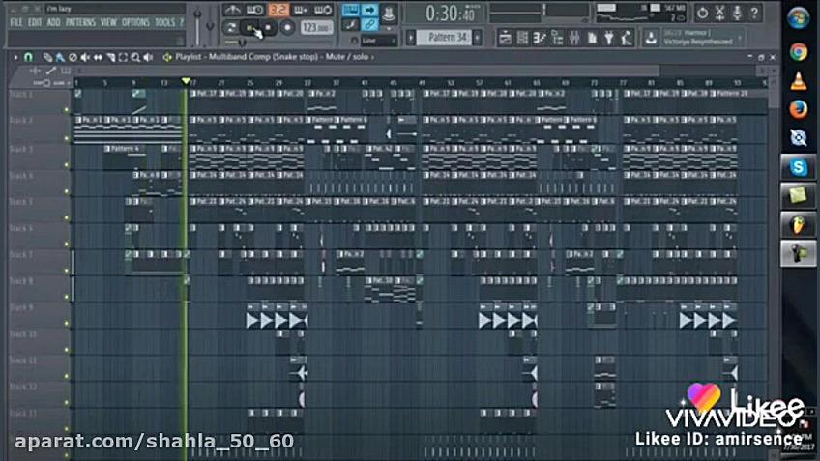Image resolution: width=820 pixels, height=461 pixels.
Task: Expand the news panel arrow
Action: pos(740,37)
